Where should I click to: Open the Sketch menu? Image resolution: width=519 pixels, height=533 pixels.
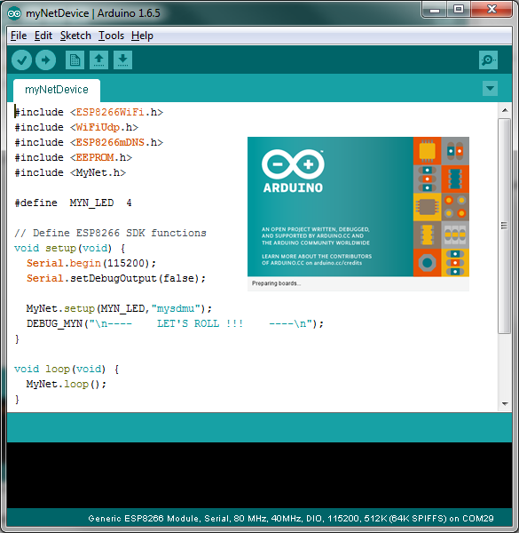pos(75,36)
